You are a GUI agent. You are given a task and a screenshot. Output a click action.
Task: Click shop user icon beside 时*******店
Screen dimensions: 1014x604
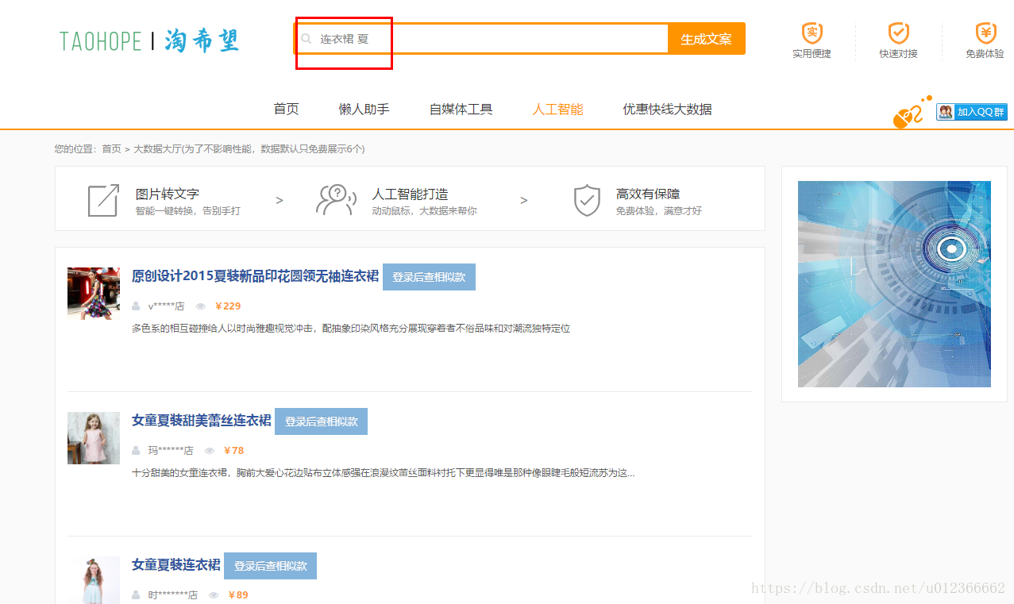137,594
